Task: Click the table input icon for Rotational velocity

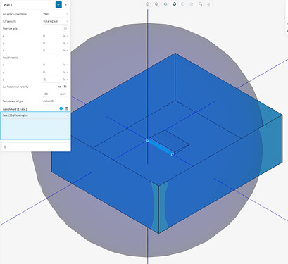Action: coord(60,87)
